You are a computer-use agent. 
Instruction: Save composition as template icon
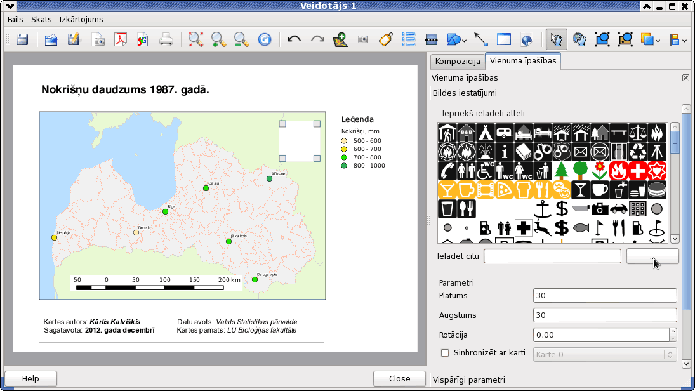(74, 40)
